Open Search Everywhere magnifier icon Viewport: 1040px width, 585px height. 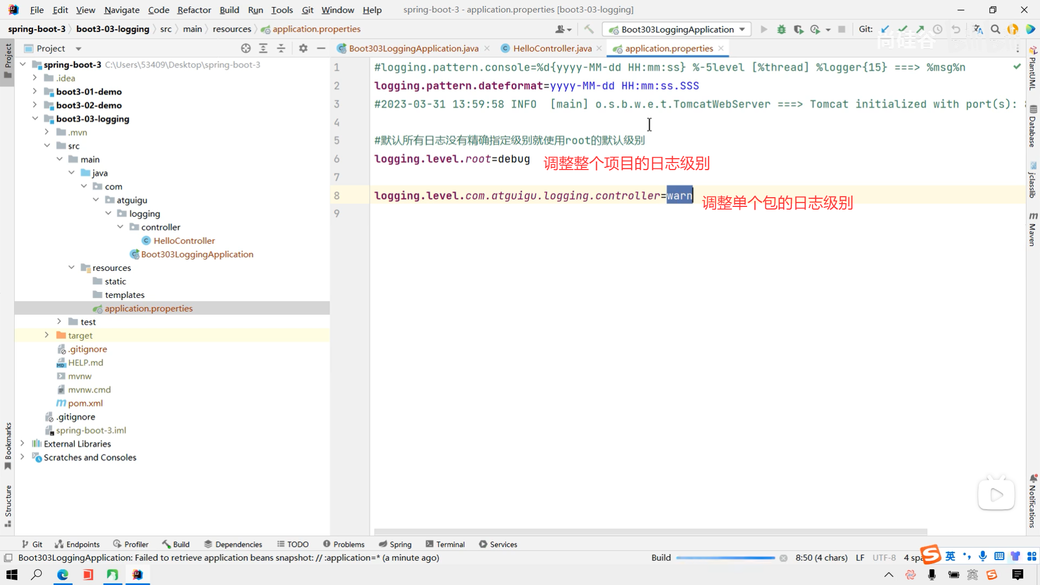tap(996, 29)
